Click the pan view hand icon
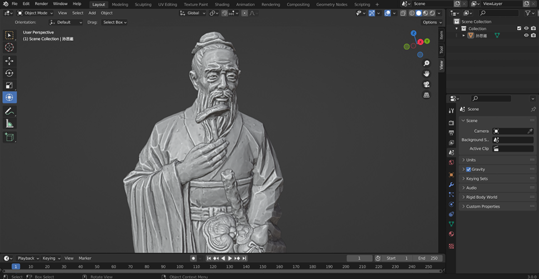Viewport: 539px width, 279px height. (427, 74)
